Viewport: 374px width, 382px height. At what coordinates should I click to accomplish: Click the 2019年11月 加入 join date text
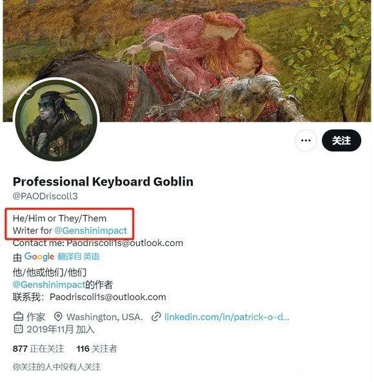61,329
